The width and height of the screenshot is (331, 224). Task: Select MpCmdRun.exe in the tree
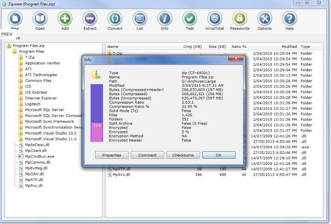tap(39, 156)
